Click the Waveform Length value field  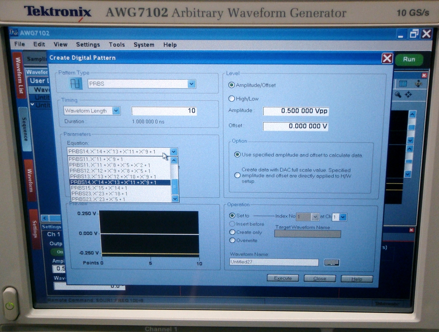[164, 111]
